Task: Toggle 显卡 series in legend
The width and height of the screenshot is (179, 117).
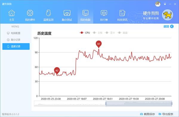Action: click(x=110, y=33)
